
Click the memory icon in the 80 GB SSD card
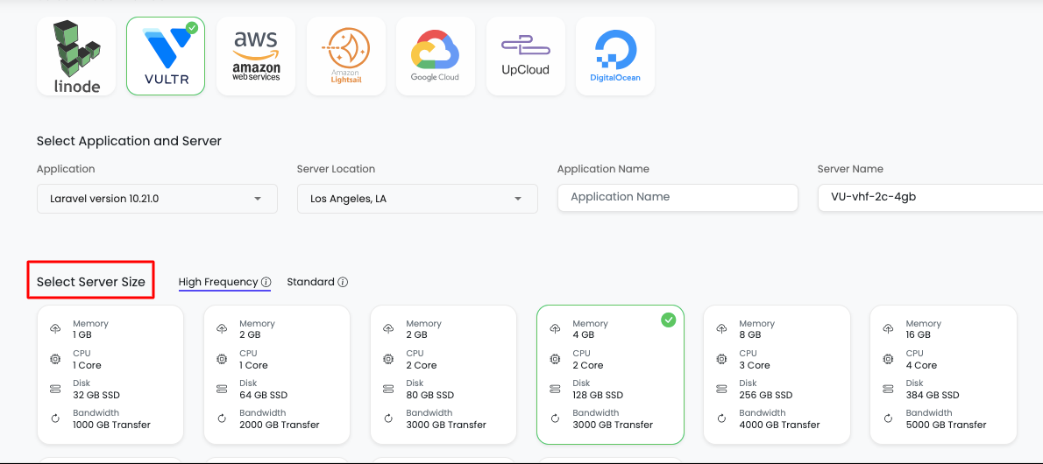pos(387,328)
